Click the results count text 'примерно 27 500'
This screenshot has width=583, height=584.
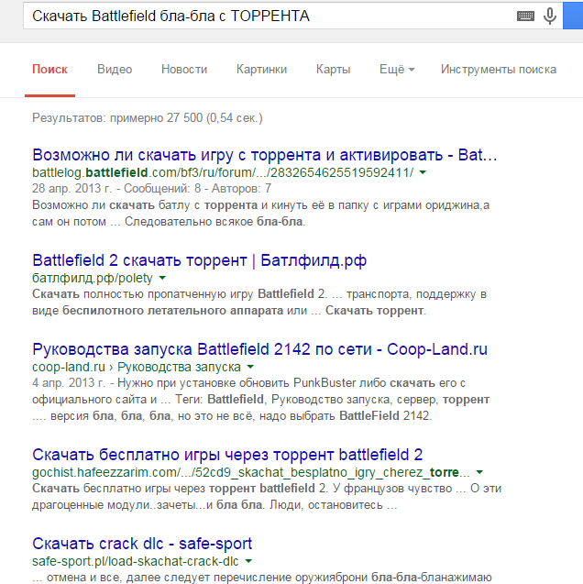coord(156,118)
